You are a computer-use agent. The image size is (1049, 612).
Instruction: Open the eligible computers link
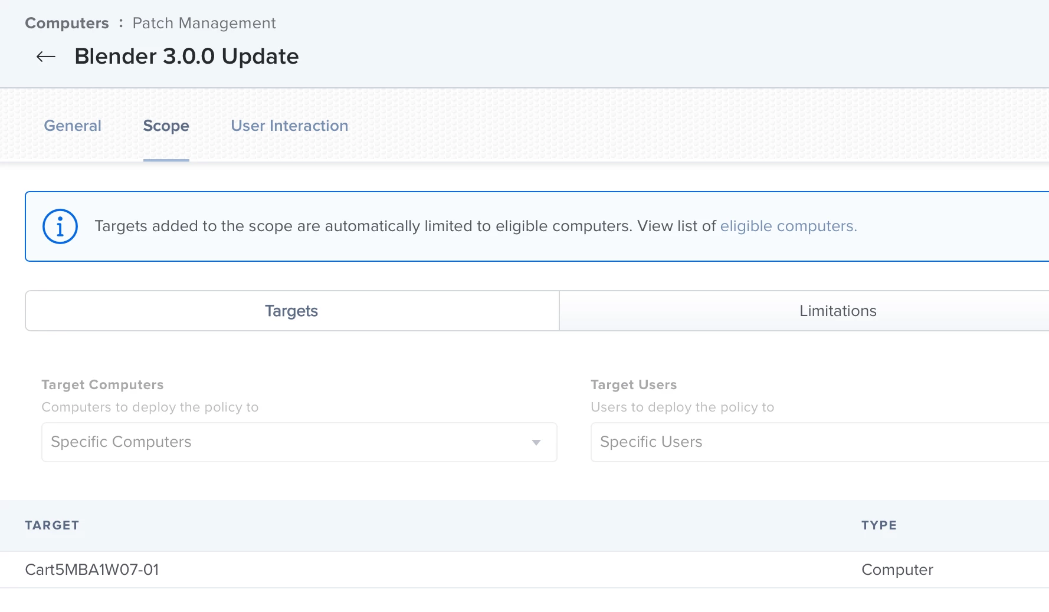coord(788,226)
